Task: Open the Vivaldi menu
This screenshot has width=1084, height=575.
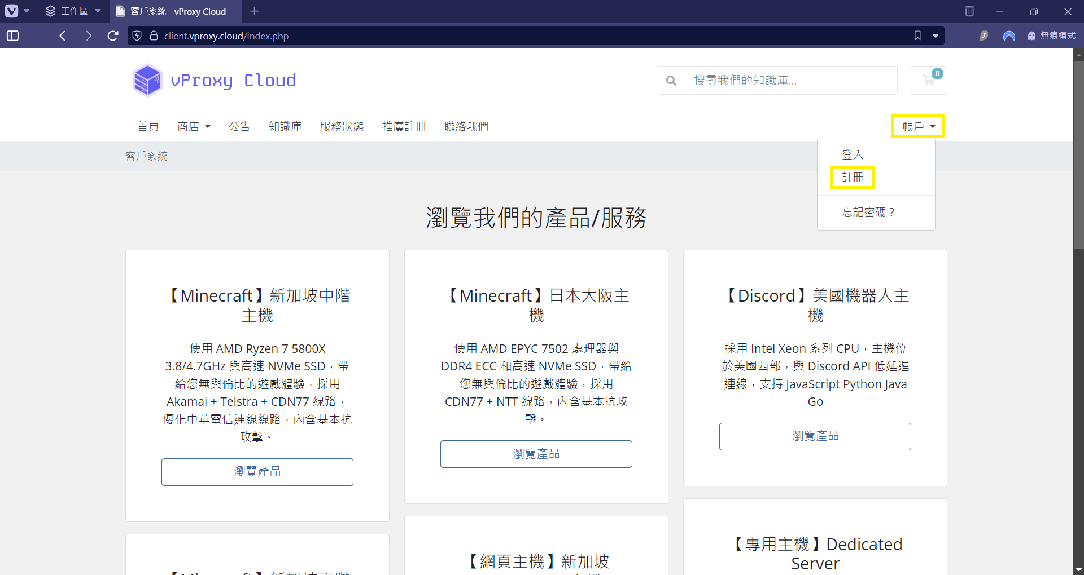Action: [x=12, y=11]
